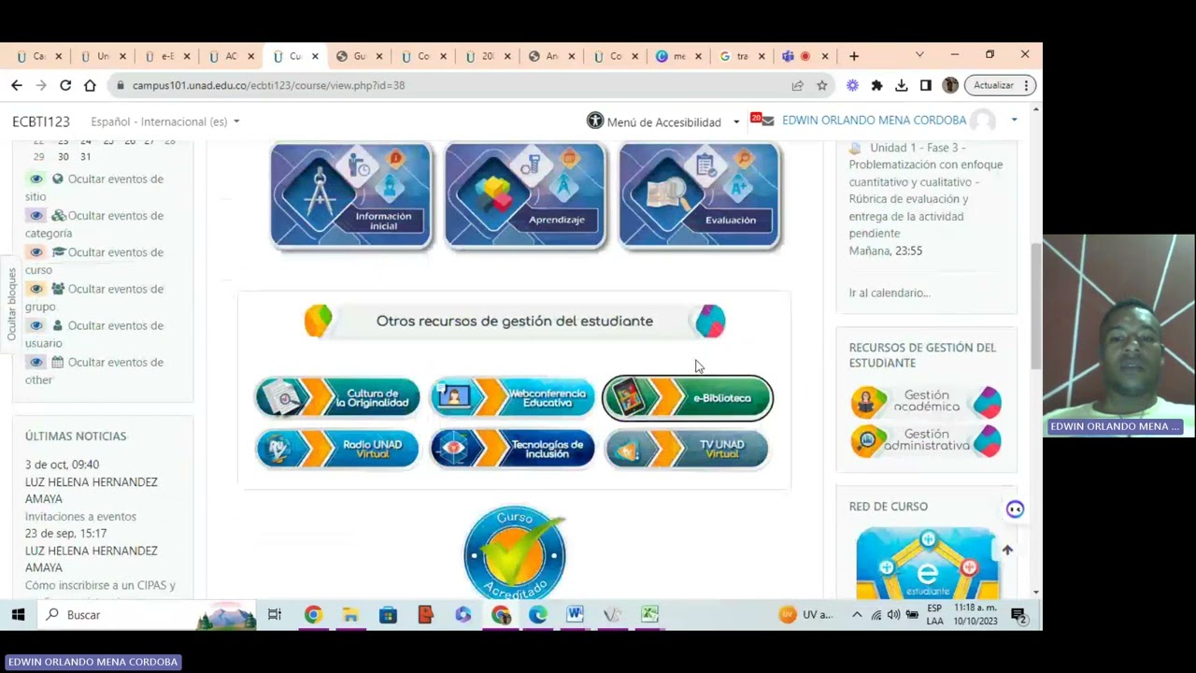Image resolution: width=1196 pixels, height=673 pixels.
Task: Open Webconferencia Educativa resource
Action: 512,398
